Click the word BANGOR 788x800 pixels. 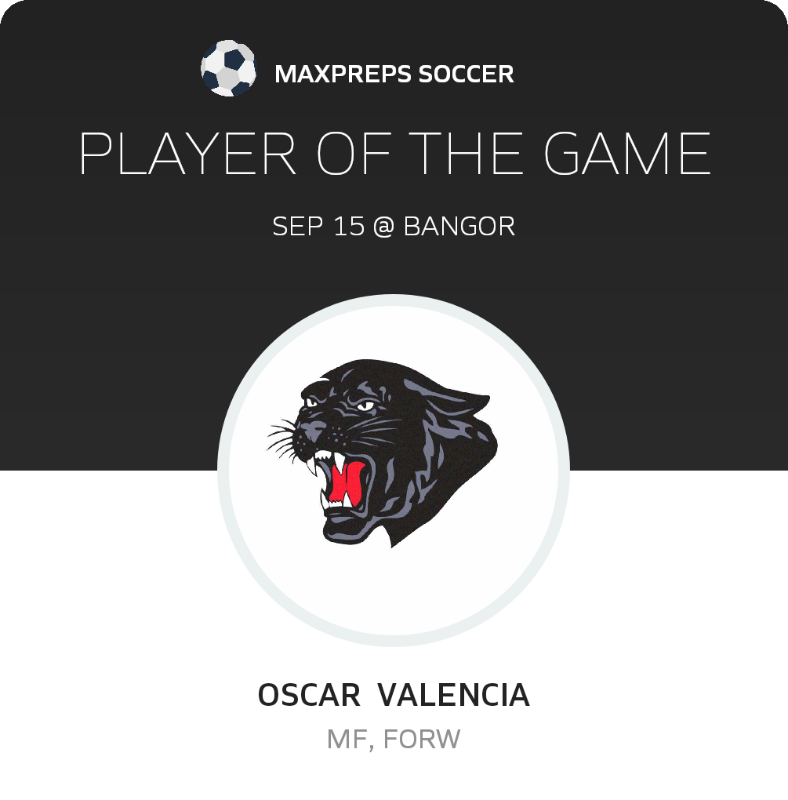point(459,226)
